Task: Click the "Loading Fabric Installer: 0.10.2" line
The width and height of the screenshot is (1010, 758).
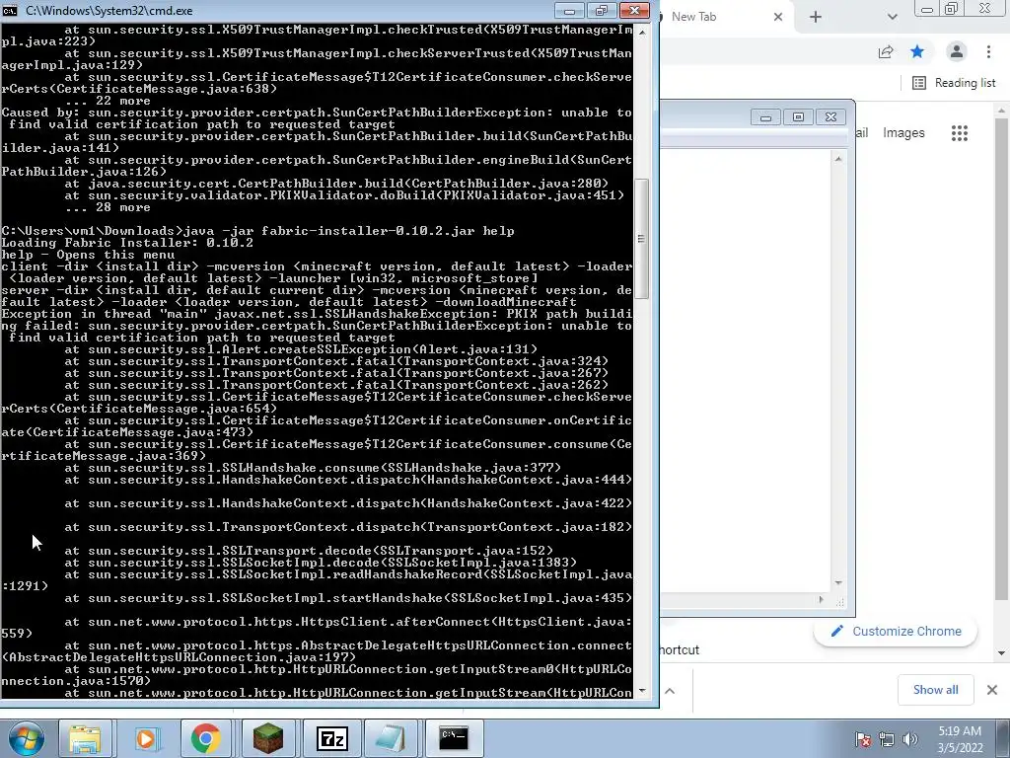Action: tap(127, 243)
